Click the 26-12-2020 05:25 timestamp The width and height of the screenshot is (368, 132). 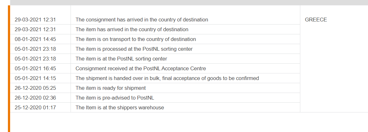click(x=35, y=88)
